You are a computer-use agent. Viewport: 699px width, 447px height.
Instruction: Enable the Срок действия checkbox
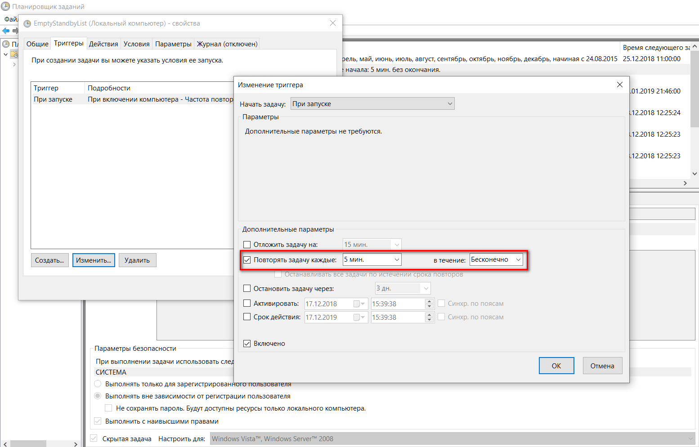click(247, 317)
